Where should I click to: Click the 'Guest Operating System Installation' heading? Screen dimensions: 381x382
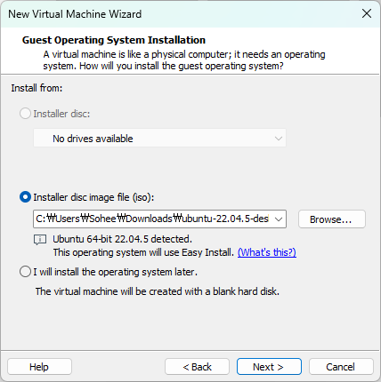pyautogui.click(x=114, y=40)
